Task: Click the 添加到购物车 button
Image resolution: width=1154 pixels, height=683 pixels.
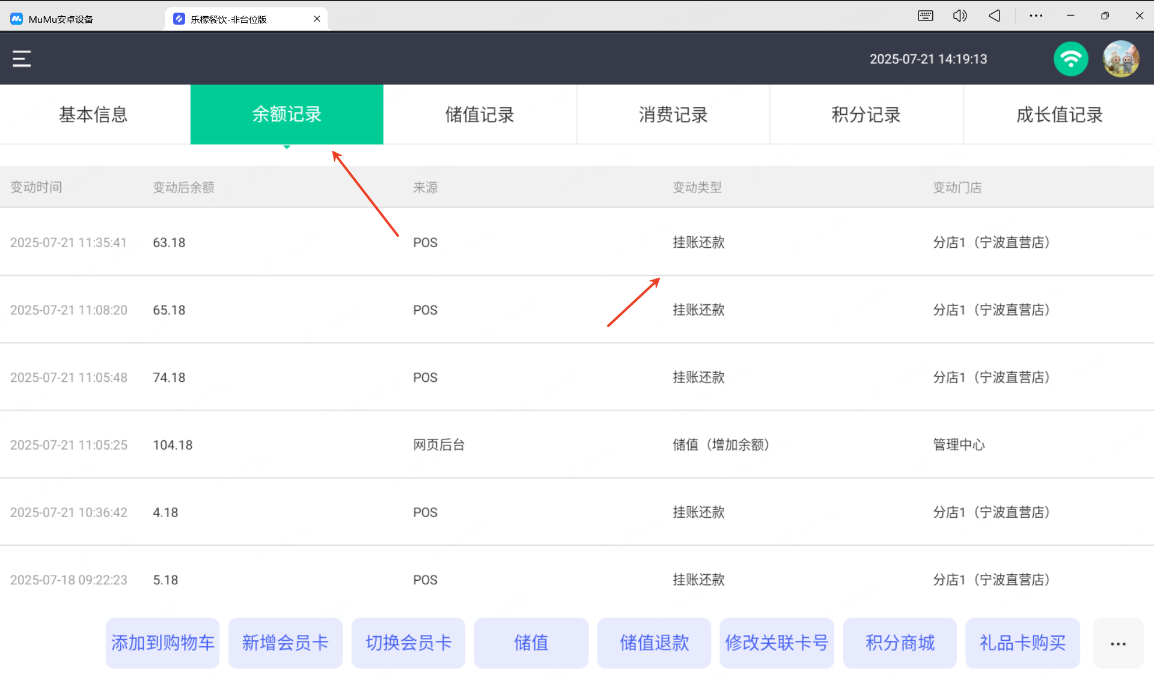Action: [x=163, y=643]
